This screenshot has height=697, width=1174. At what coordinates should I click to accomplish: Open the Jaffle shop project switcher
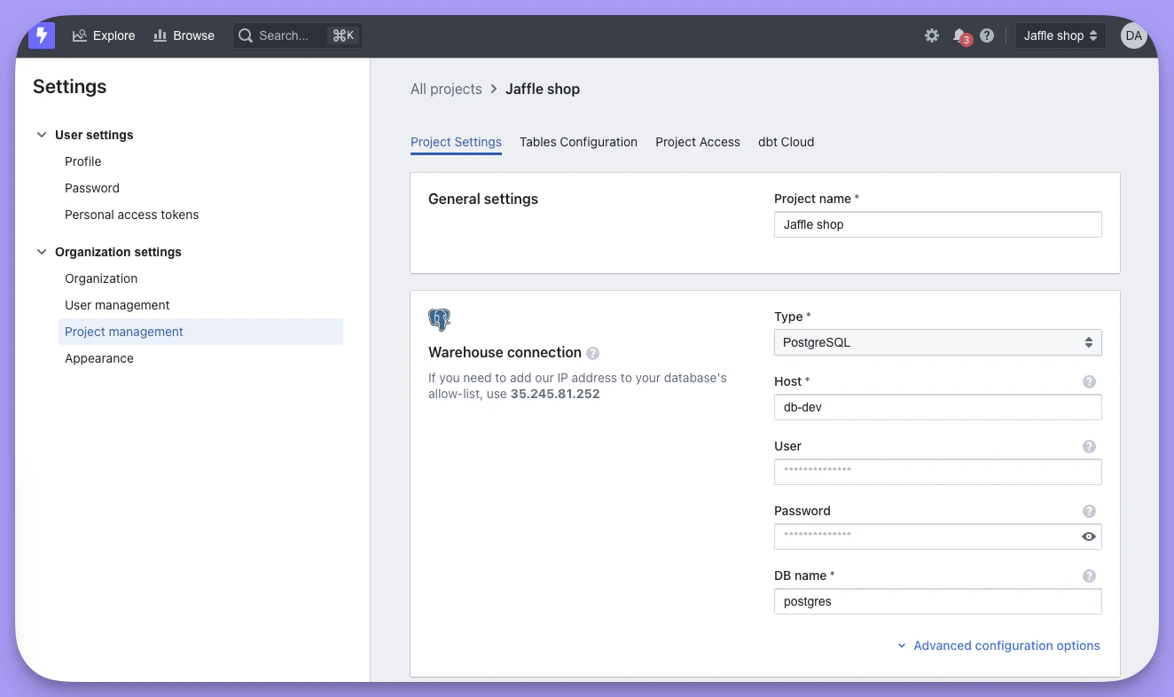tap(1061, 35)
